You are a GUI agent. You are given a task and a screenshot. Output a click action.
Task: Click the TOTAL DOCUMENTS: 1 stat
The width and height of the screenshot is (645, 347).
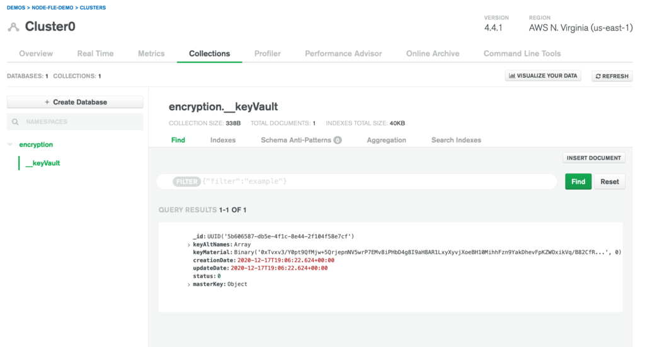point(283,123)
